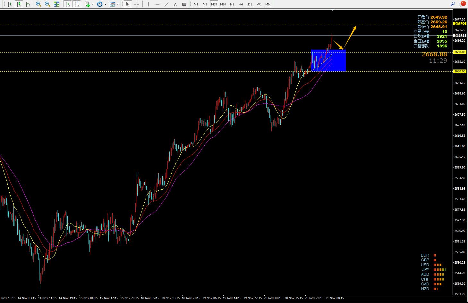Zoom out of the chart

point(47,4)
